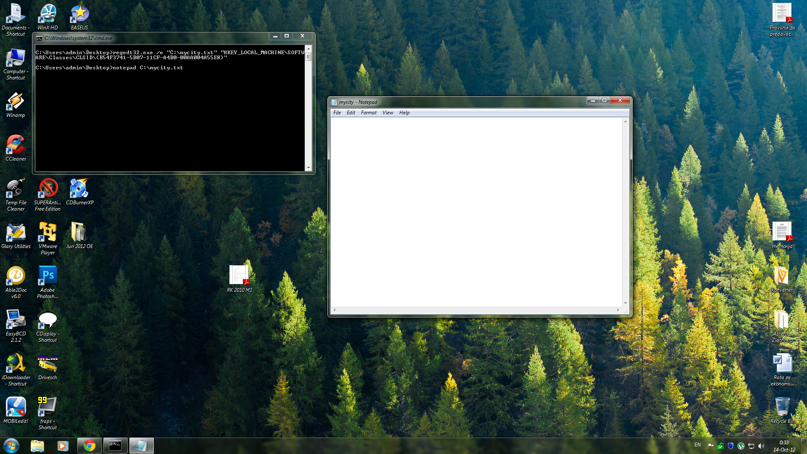Select the VMware Player desktop icon
The width and height of the screenshot is (807, 454).
pos(47,232)
